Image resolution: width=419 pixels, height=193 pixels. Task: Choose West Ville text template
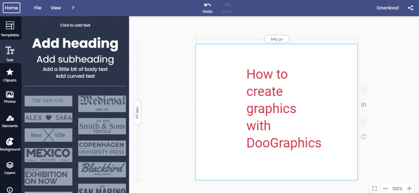point(48,135)
